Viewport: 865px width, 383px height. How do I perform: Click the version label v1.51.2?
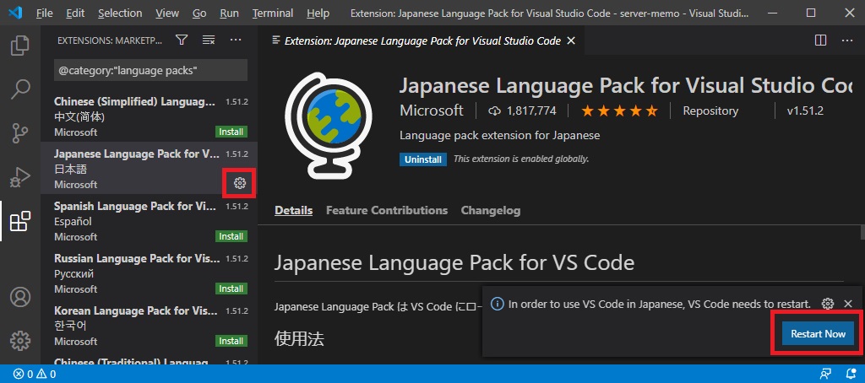point(805,111)
